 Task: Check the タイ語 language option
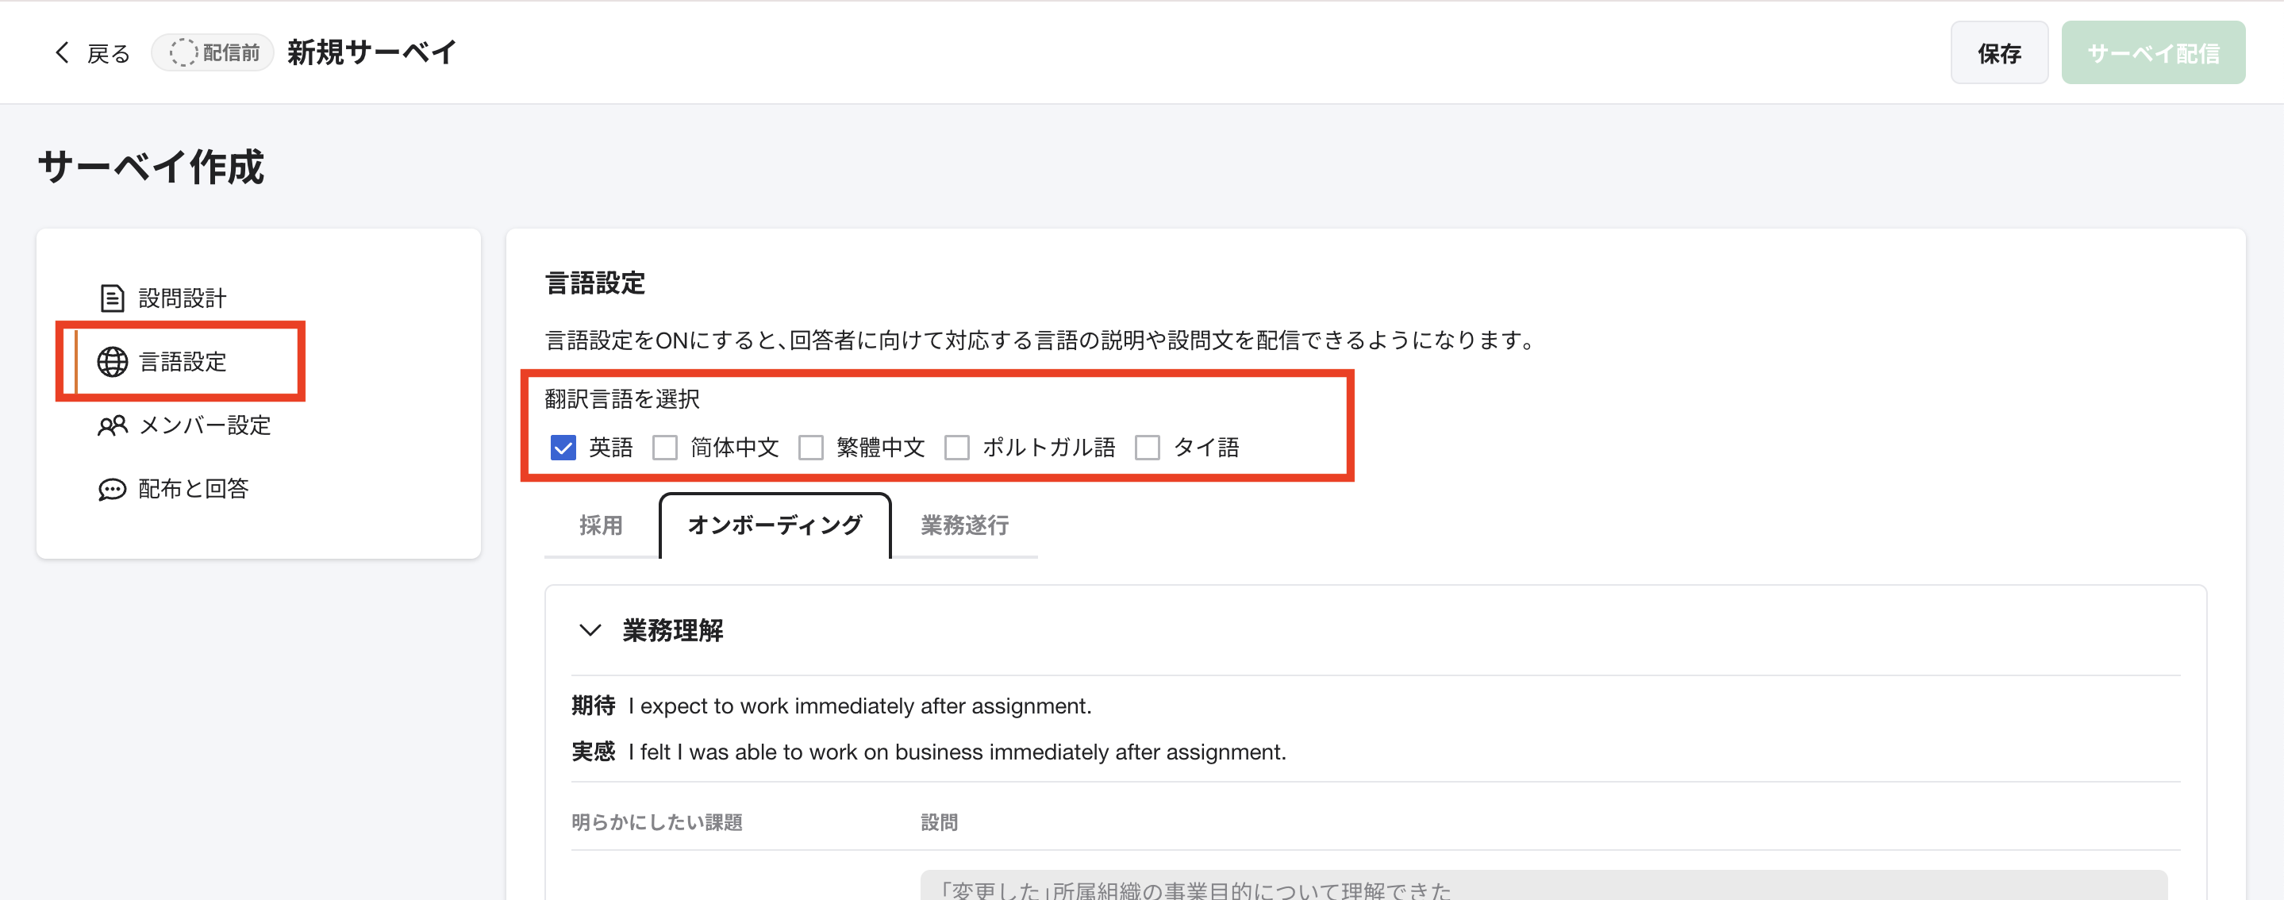[x=1148, y=448]
